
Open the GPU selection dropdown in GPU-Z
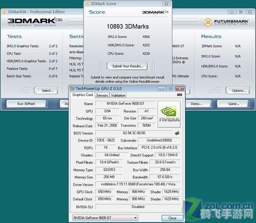105,218
